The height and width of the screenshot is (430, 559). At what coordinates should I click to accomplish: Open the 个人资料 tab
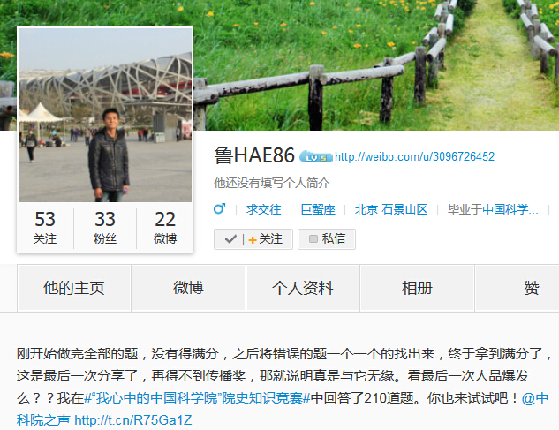point(303,288)
